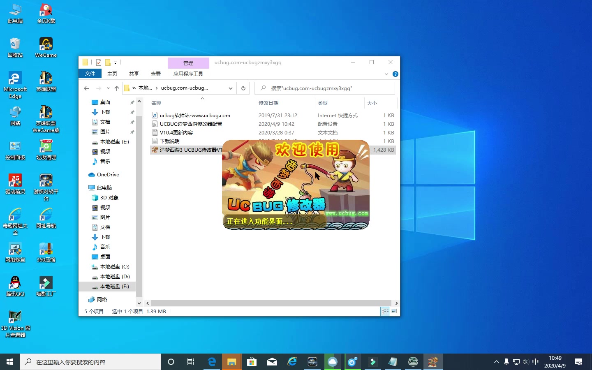592x370 pixels.
Task: Switch to 共享 ribbon tab
Action: [134, 74]
